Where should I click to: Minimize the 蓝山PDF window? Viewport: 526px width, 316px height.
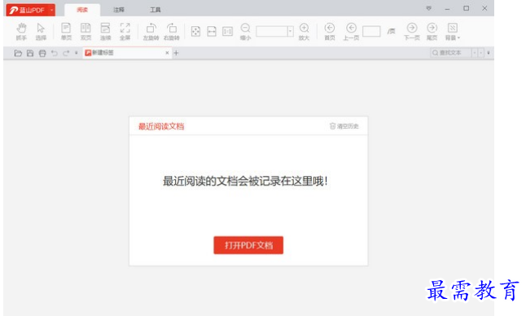tap(447, 9)
